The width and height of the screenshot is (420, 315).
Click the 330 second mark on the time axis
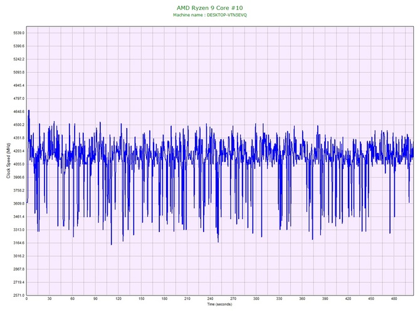click(280, 299)
